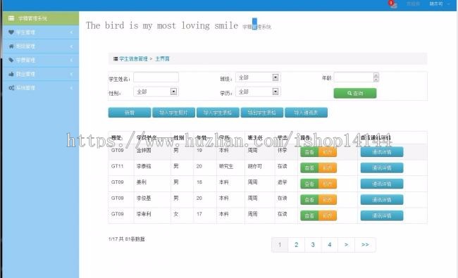This screenshot has width=458, height=278.
Task: Jump to last page with '>>'
Action: pos(365,245)
